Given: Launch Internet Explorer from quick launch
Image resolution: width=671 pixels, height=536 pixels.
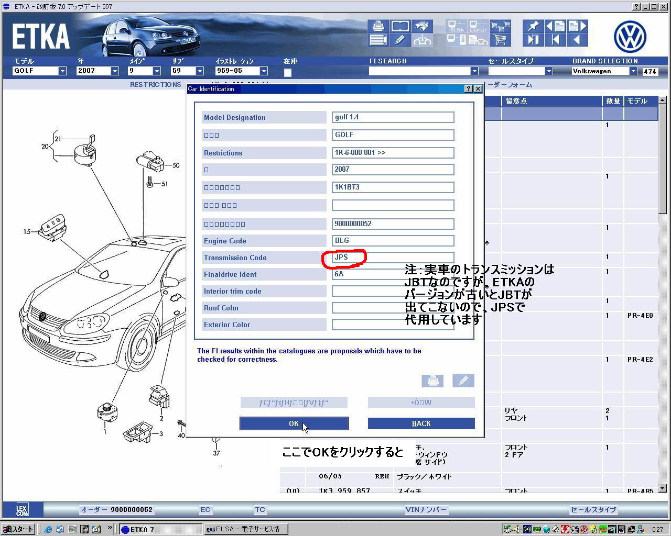Looking at the screenshot, I should 48,529.
